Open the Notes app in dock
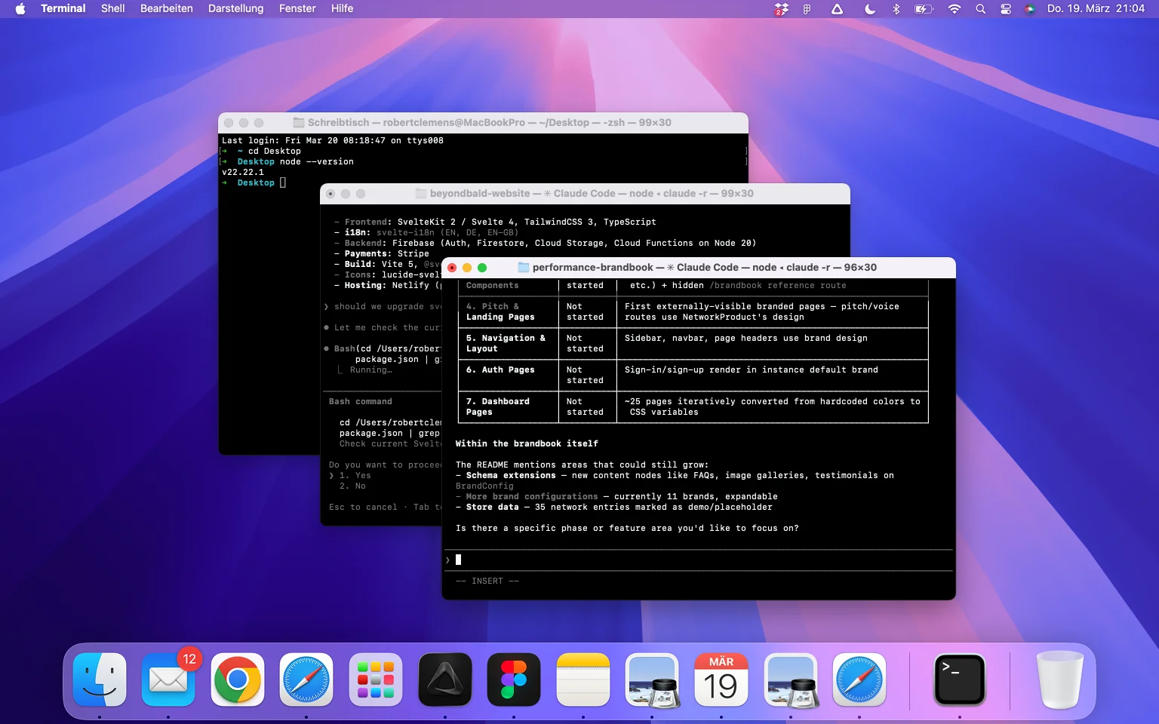The height and width of the screenshot is (724, 1159). 583,680
